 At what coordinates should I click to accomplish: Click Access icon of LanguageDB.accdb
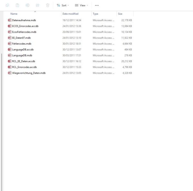10,49
